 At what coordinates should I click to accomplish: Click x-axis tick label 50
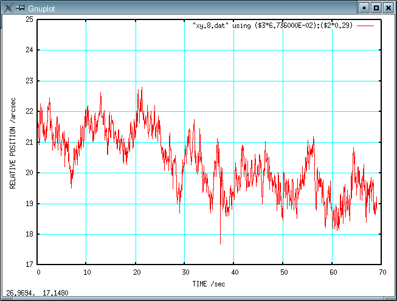tap(284, 272)
